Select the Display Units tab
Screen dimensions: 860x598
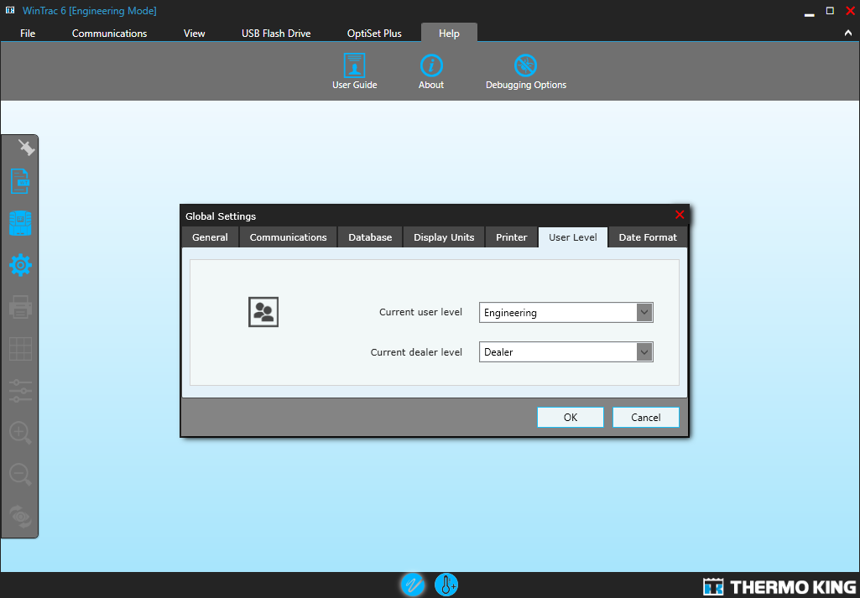point(444,237)
